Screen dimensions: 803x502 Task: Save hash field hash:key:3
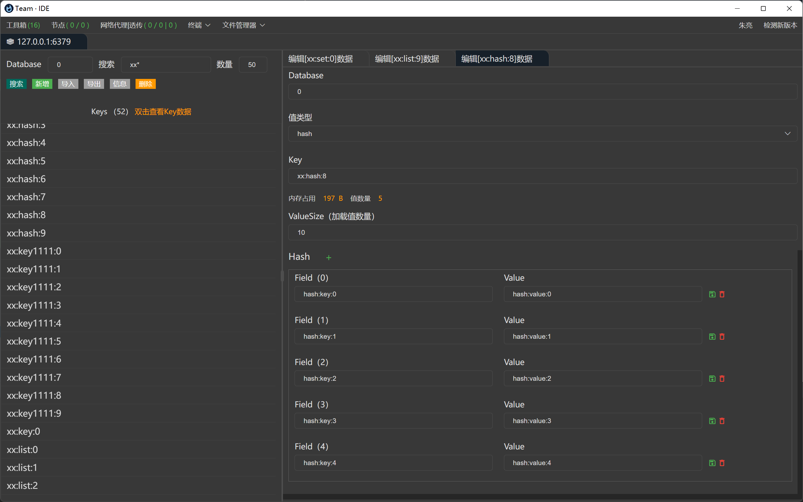click(712, 421)
